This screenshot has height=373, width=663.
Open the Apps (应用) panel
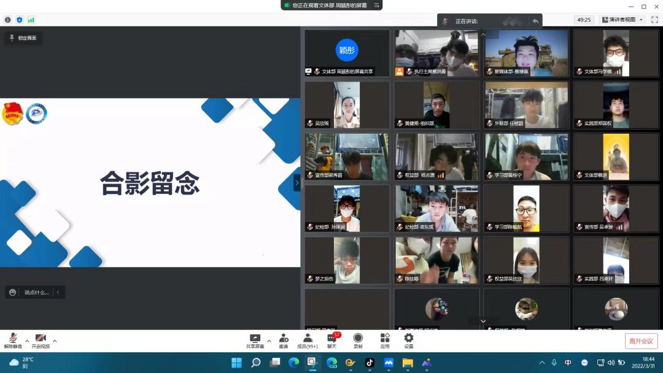point(385,339)
